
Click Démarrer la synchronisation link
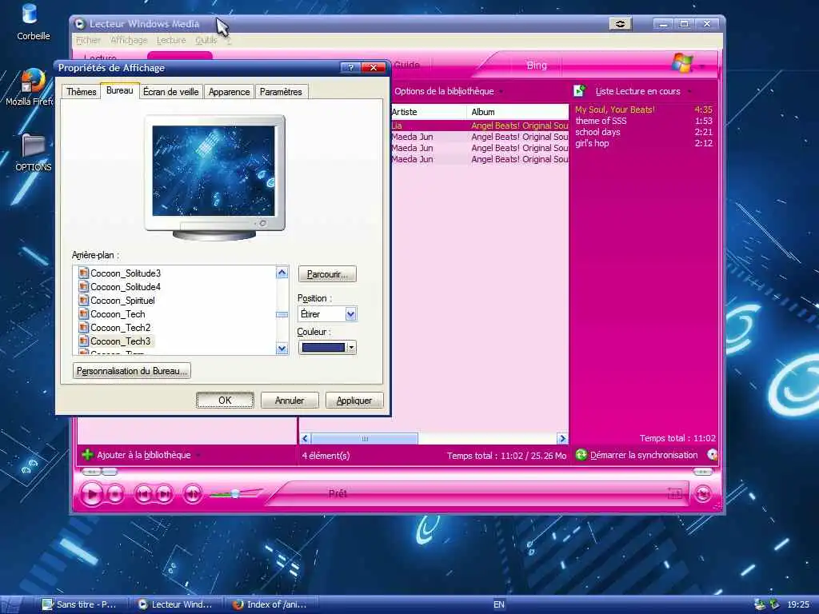click(x=644, y=455)
